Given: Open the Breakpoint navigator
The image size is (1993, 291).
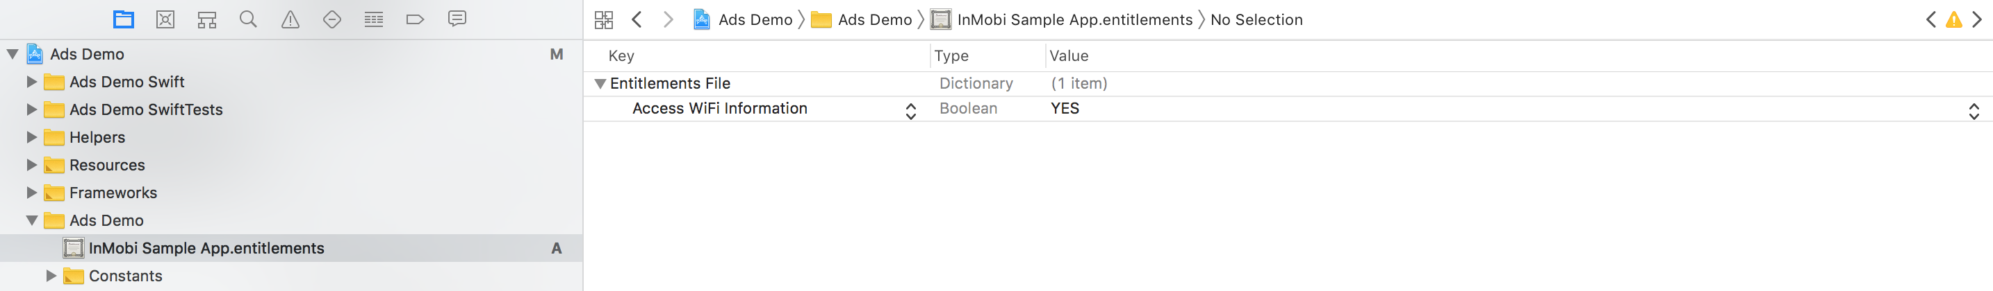Looking at the screenshot, I should [x=416, y=19].
